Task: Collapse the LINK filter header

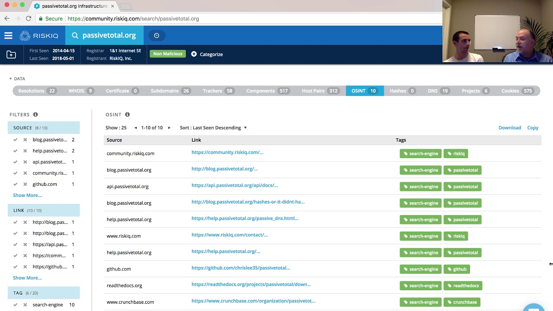Action: [x=44, y=210]
